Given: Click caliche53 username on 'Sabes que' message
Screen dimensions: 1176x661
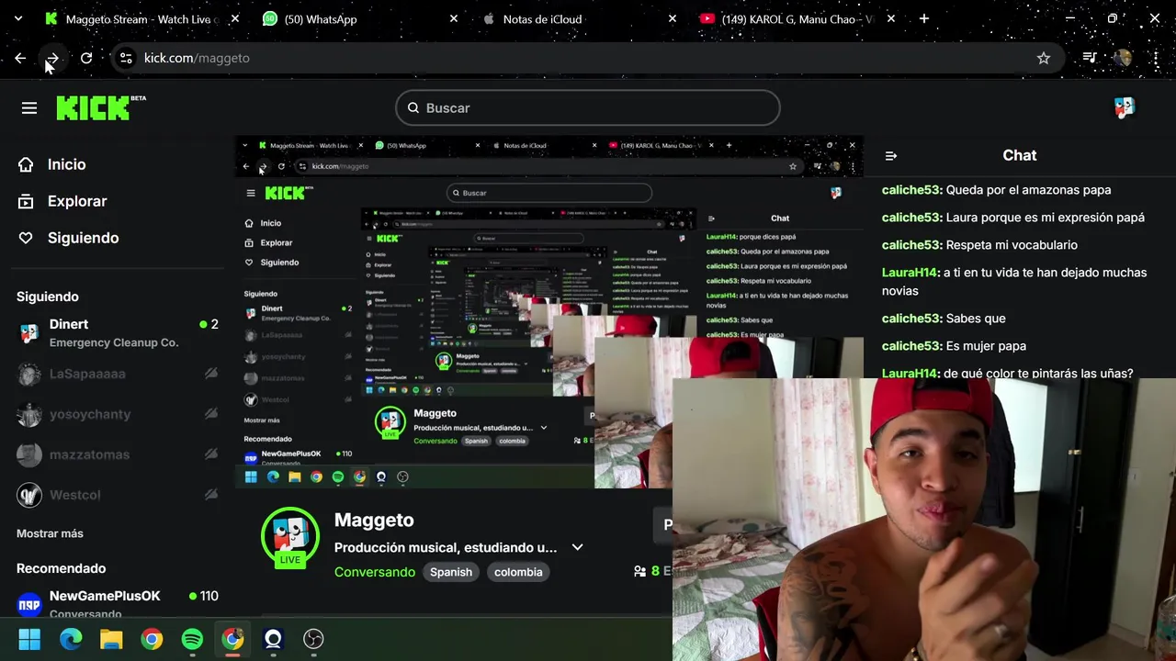Looking at the screenshot, I should [910, 319].
